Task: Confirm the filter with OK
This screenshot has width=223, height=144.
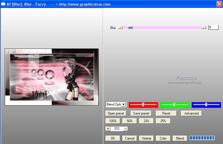Action: pyautogui.click(x=113, y=138)
